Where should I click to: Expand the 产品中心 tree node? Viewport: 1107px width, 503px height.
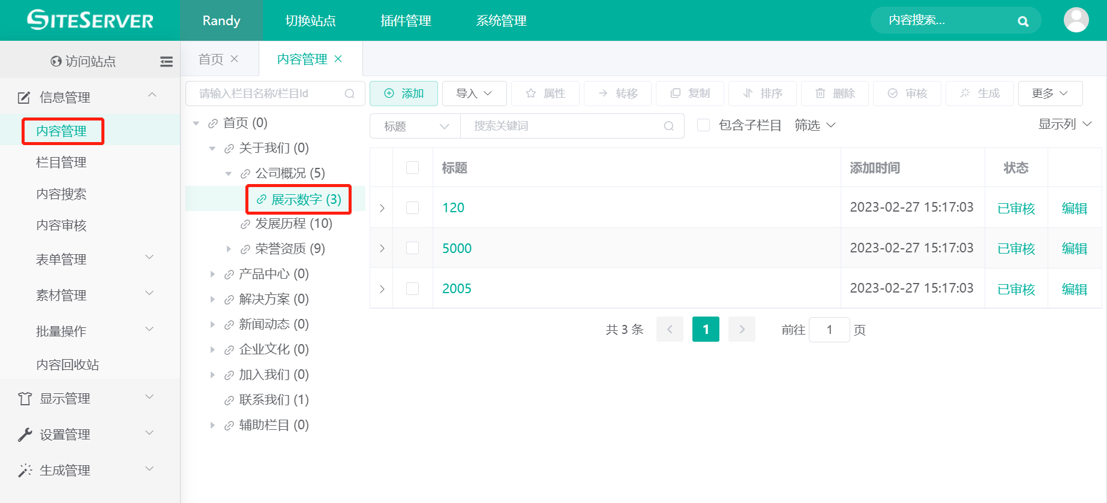(212, 274)
